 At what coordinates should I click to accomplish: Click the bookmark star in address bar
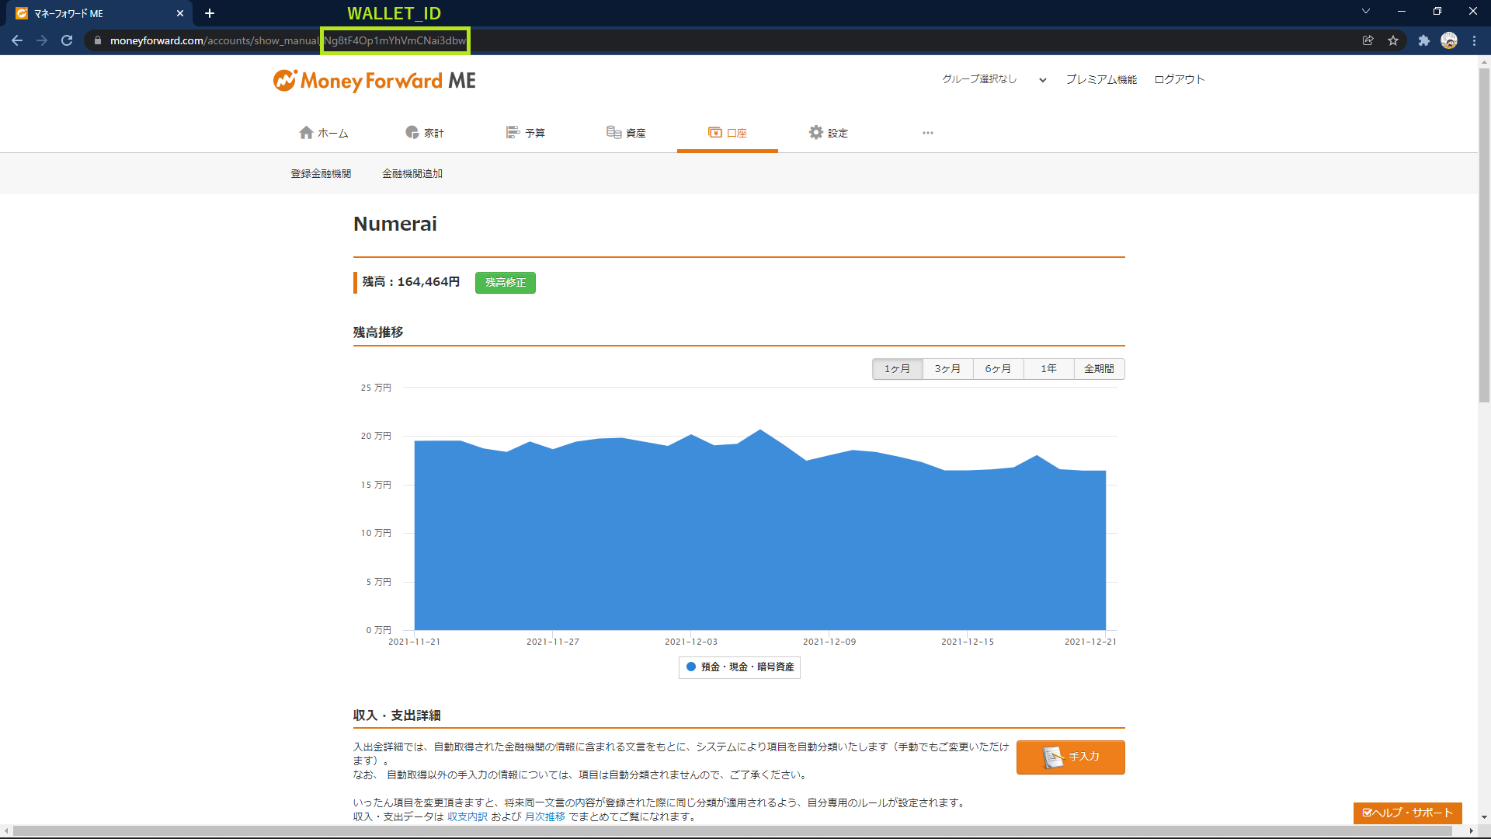[x=1393, y=40]
